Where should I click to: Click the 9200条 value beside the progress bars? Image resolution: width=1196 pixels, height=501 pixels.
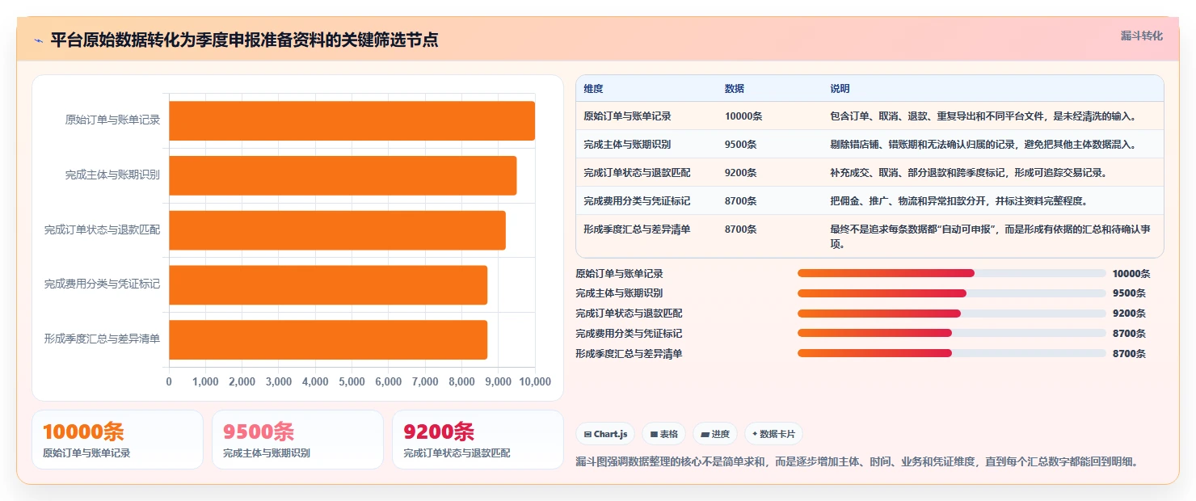[1129, 314]
